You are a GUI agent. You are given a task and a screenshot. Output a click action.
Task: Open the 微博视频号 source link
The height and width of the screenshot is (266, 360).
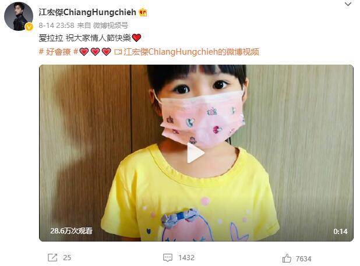click(111, 25)
